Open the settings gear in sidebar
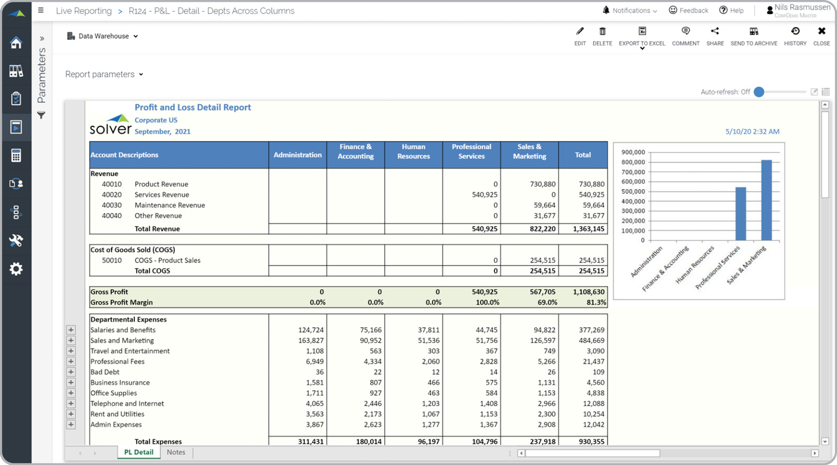The height and width of the screenshot is (465, 837). tap(16, 269)
